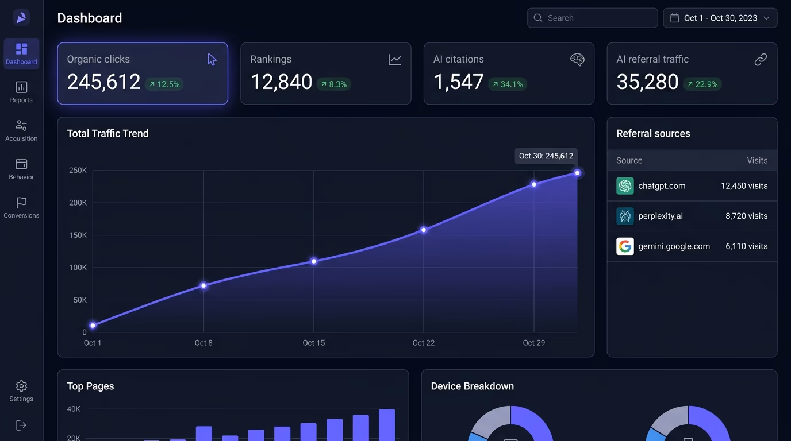Open the perplexity.ai referral row
The height and width of the screenshot is (441, 791).
pyautogui.click(x=692, y=216)
